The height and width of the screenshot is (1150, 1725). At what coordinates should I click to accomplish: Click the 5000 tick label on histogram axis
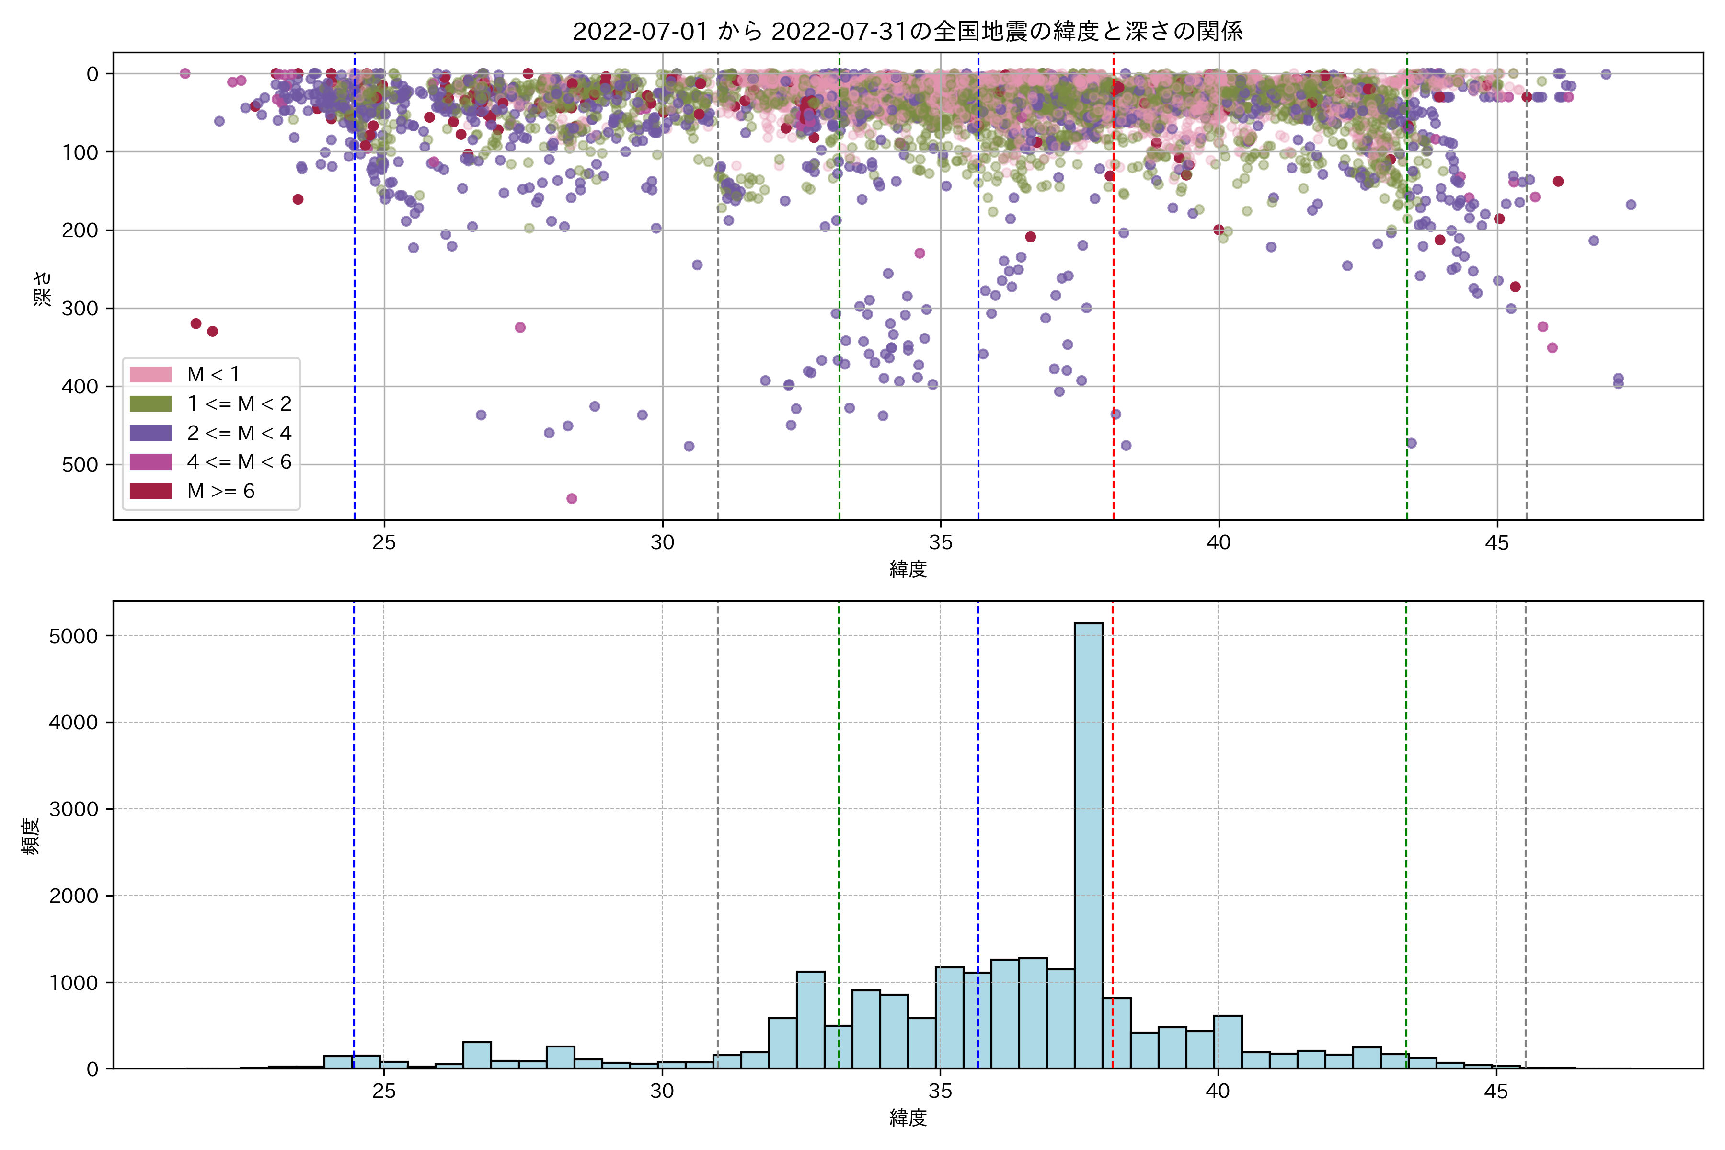click(x=73, y=636)
